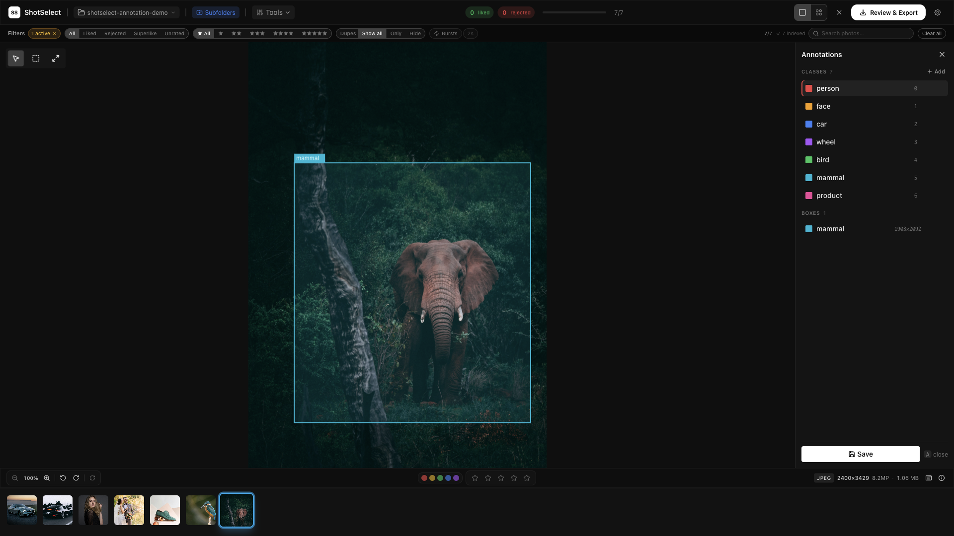Viewport: 954px width, 536px height.
Task: Open the kingfisher bird thumbnail
Action: click(200, 510)
